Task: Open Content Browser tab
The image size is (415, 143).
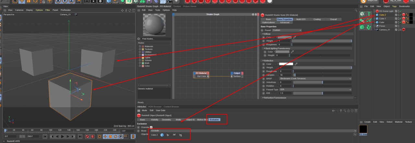Action: (172, 107)
